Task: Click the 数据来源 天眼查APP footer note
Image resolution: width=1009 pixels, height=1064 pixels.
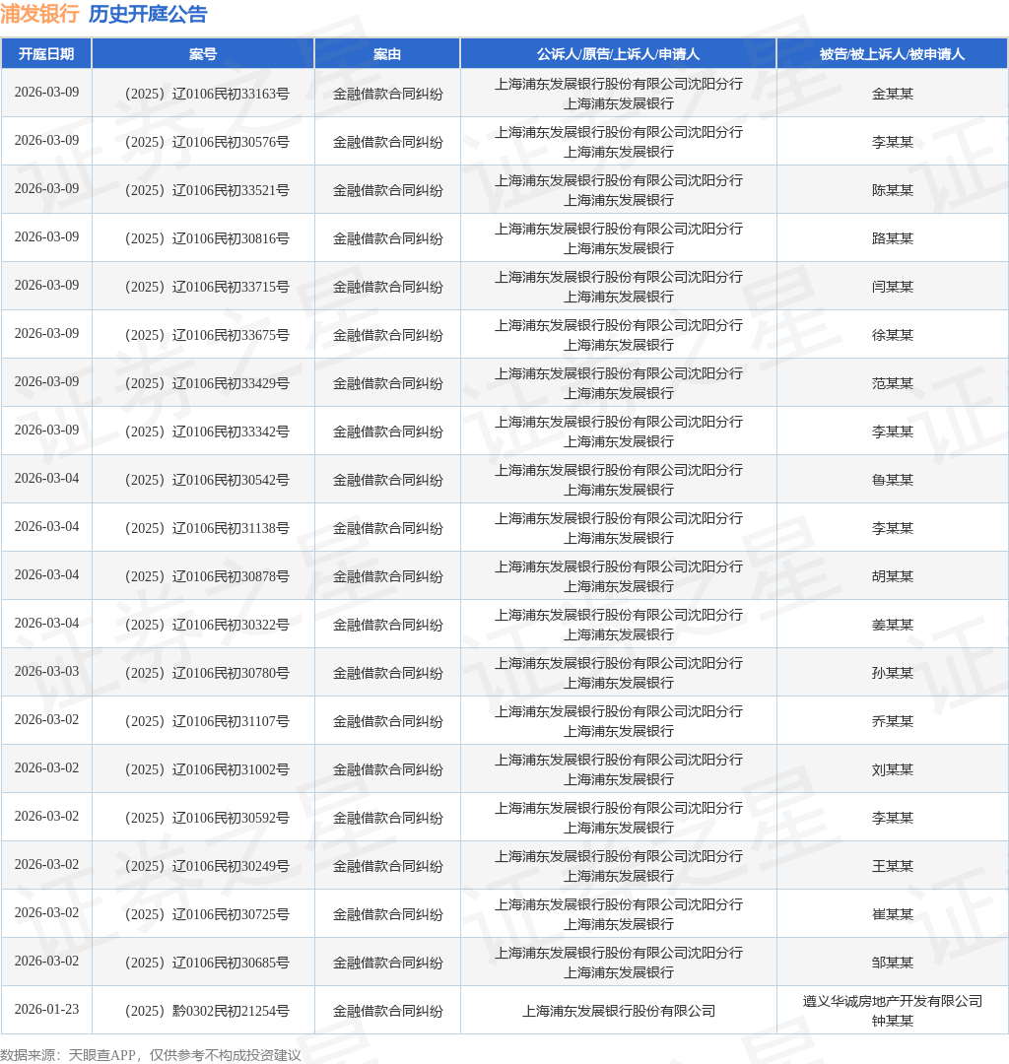Action: (x=151, y=1054)
